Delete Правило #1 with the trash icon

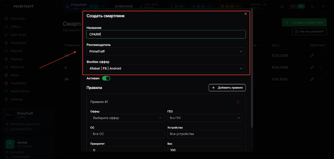click(238, 102)
